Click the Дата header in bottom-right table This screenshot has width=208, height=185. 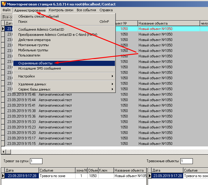167,170
